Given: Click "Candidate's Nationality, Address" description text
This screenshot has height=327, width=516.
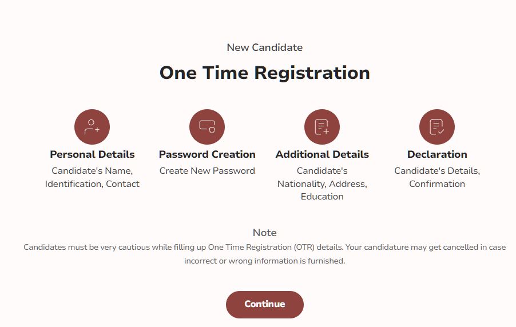Looking at the screenshot, I should [322, 177].
